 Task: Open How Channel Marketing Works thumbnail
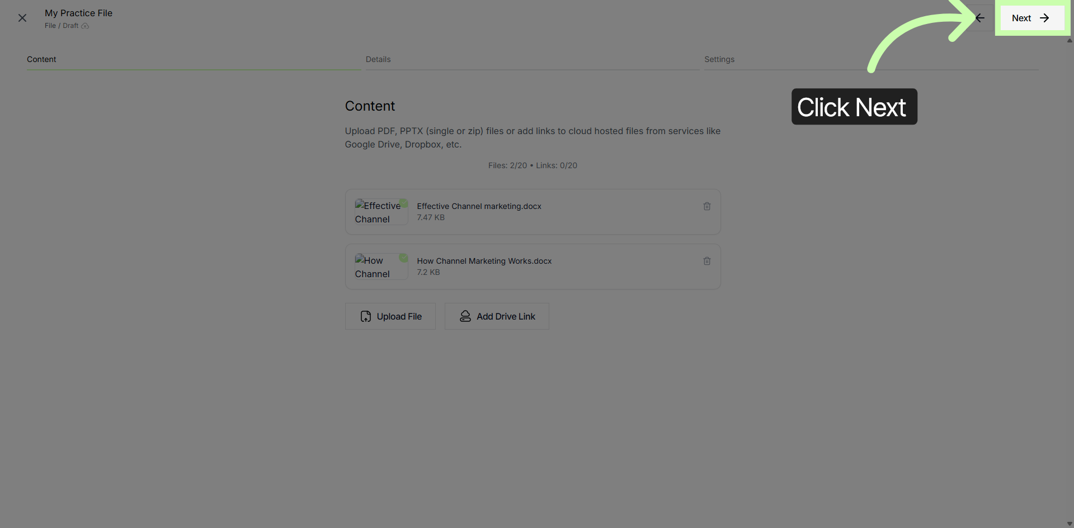click(x=381, y=267)
